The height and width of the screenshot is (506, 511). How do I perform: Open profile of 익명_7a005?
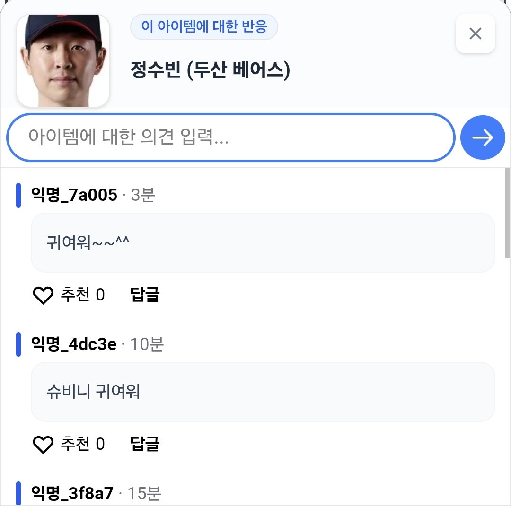tap(74, 195)
